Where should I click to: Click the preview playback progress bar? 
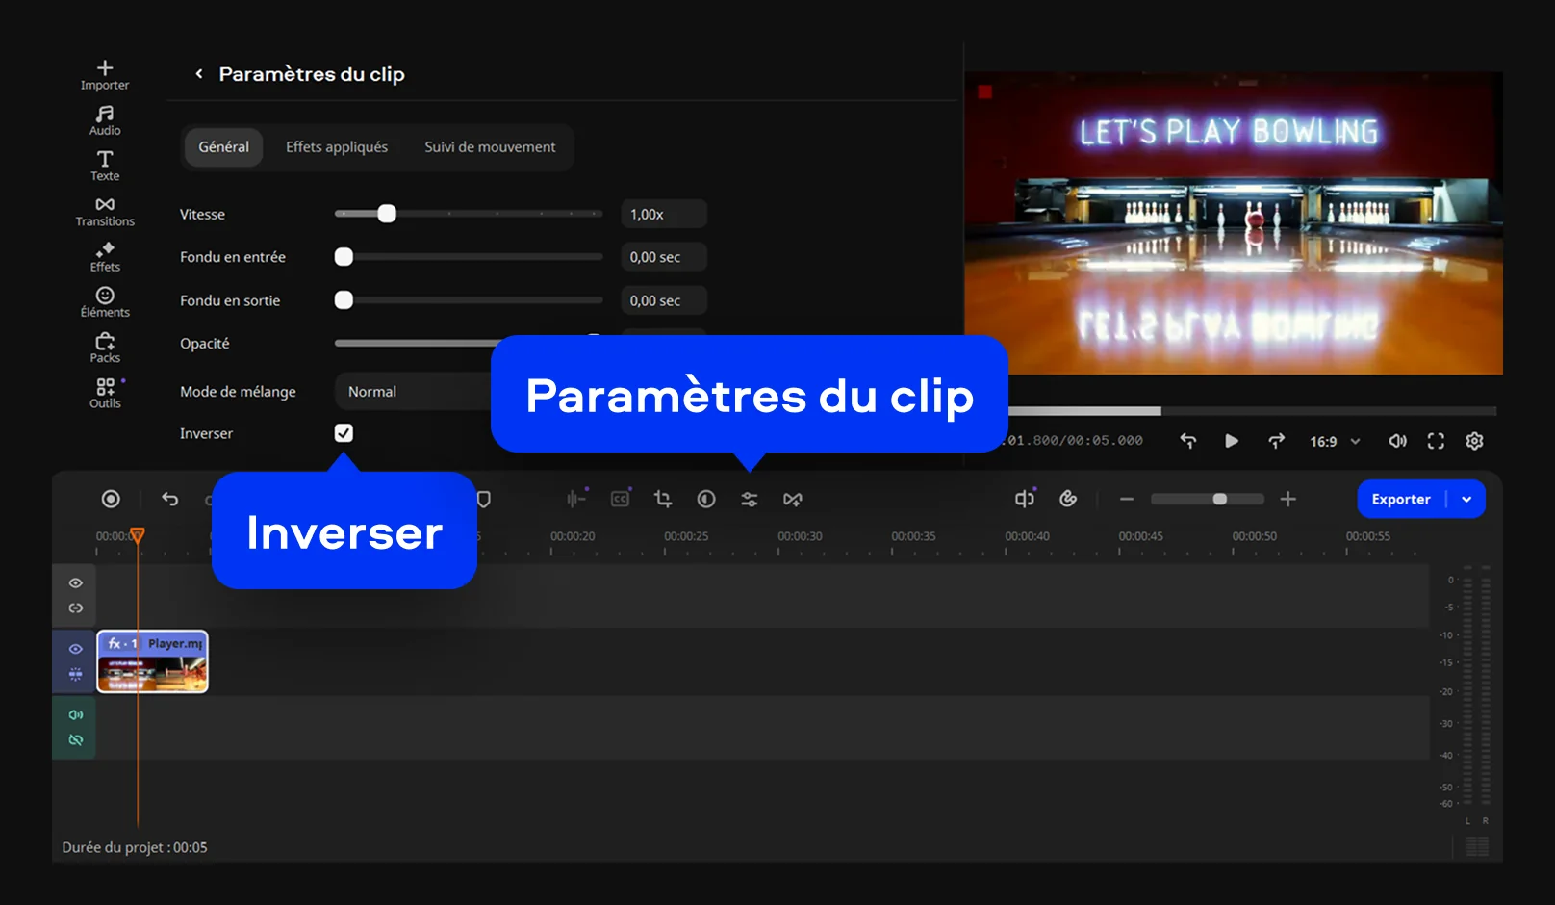tap(1252, 411)
